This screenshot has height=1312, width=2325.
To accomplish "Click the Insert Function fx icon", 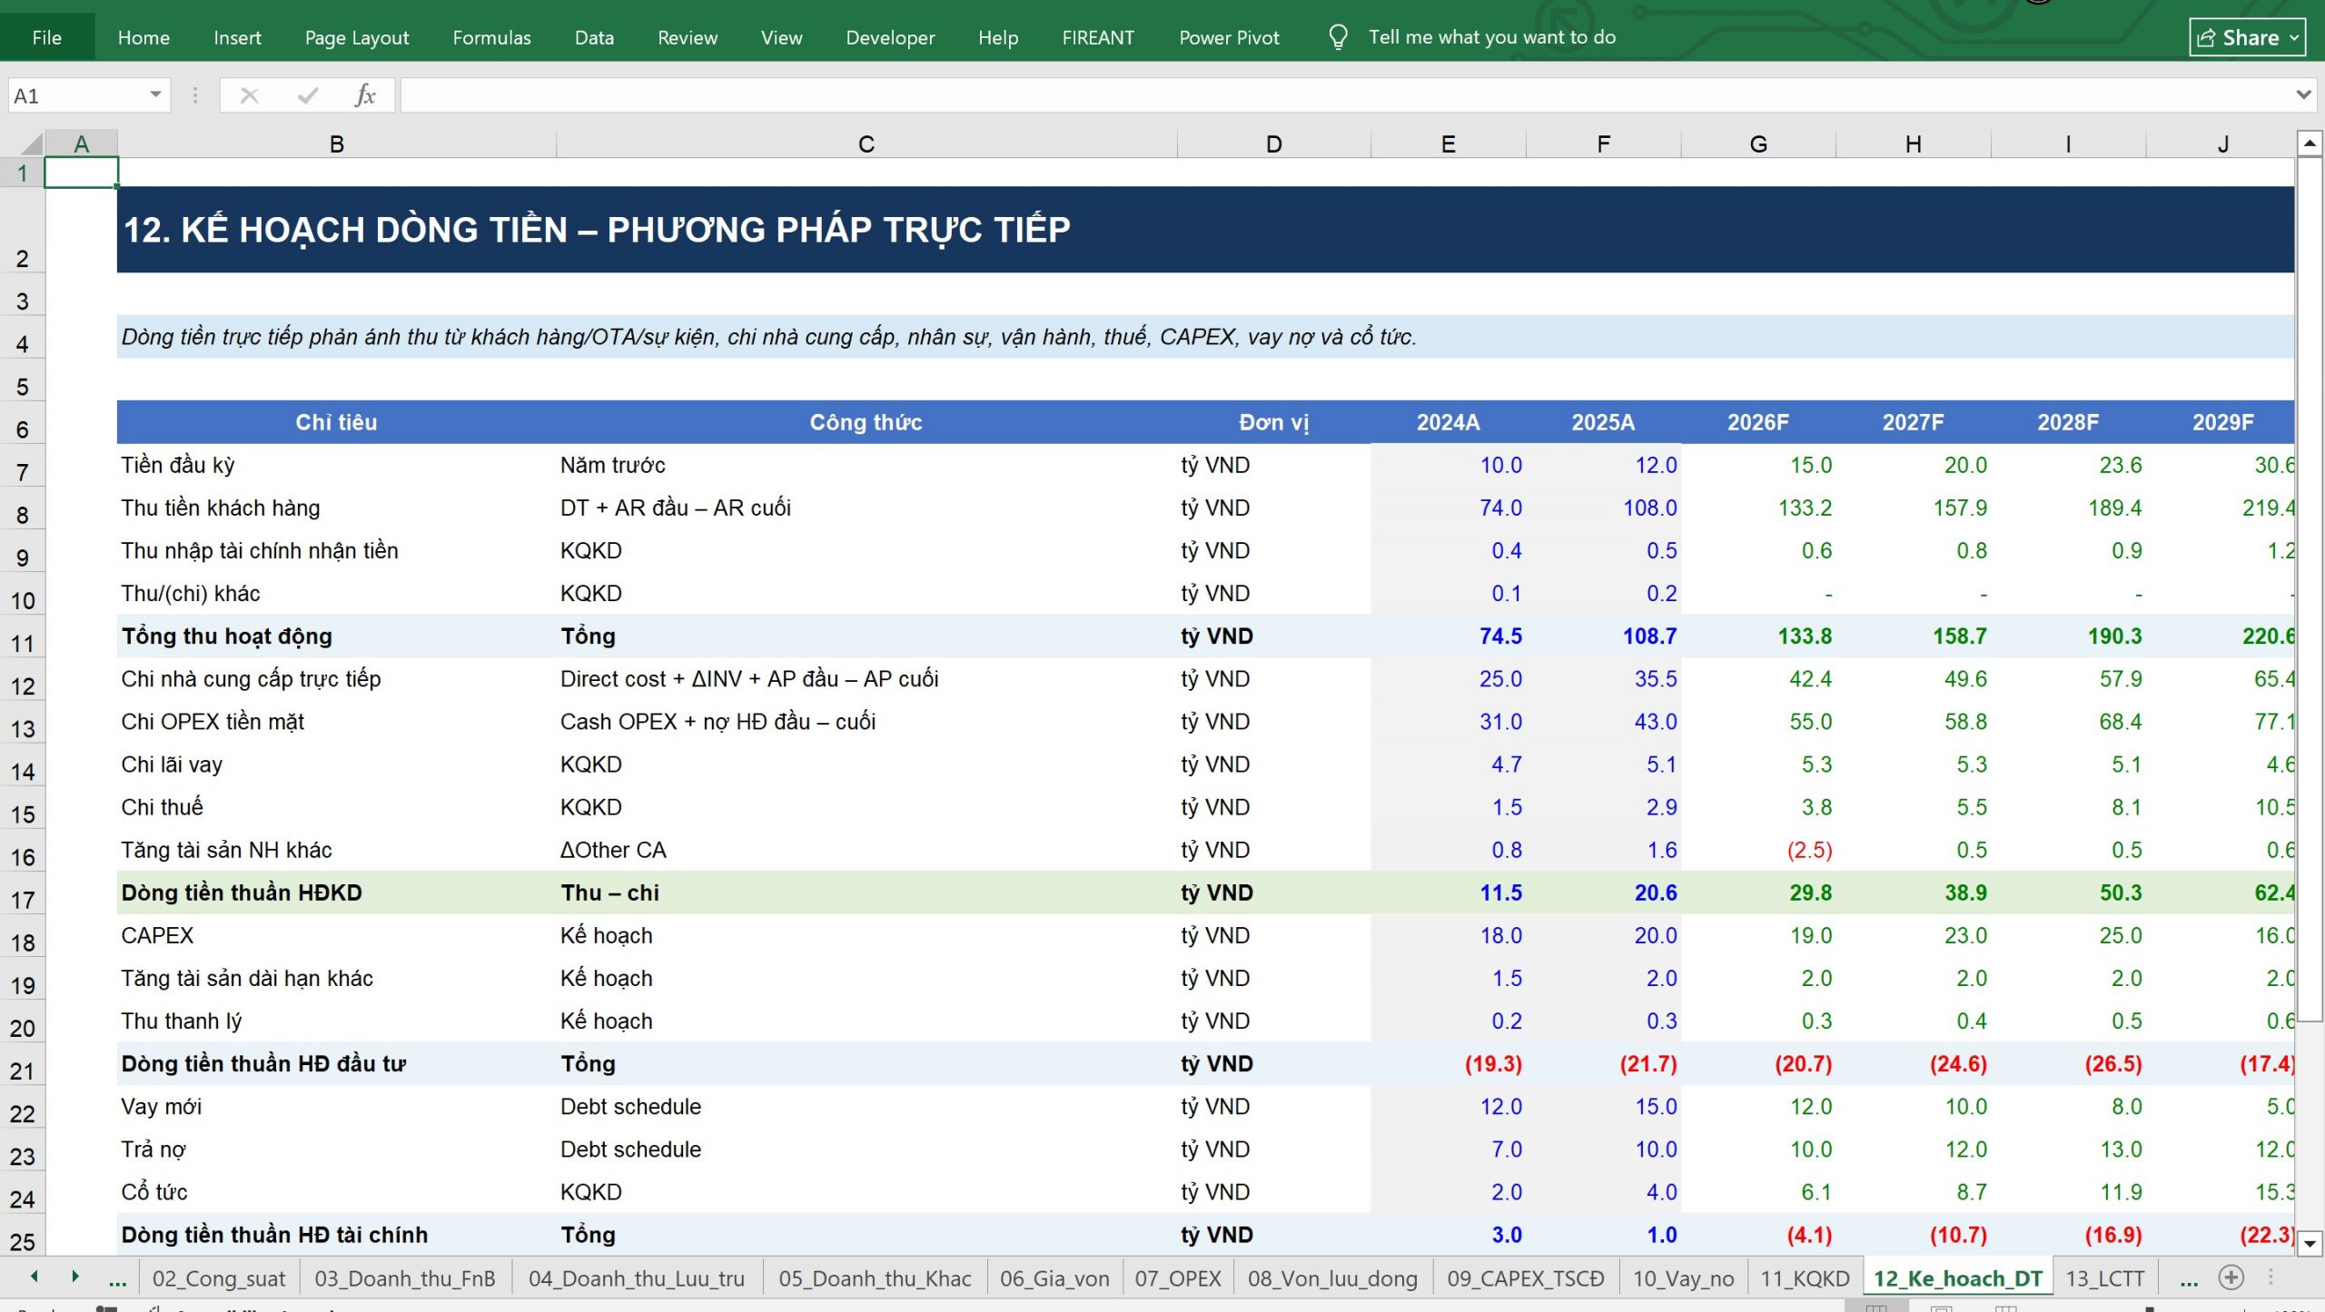I will (x=365, y=95).
